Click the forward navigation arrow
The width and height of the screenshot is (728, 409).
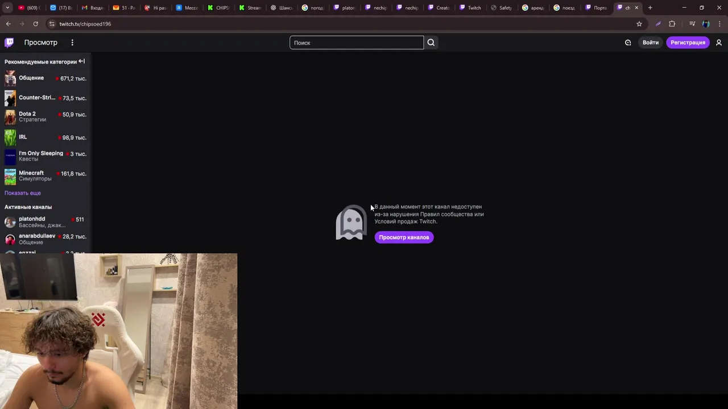[x=22, y=24]
